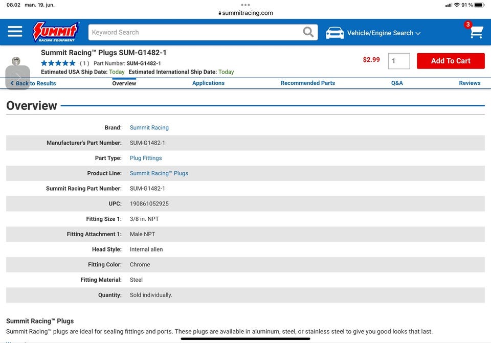The image size is (491, 343).
Task: Expand the Vehicle/Engine Search dropdown
Action: tap(384, 33)
